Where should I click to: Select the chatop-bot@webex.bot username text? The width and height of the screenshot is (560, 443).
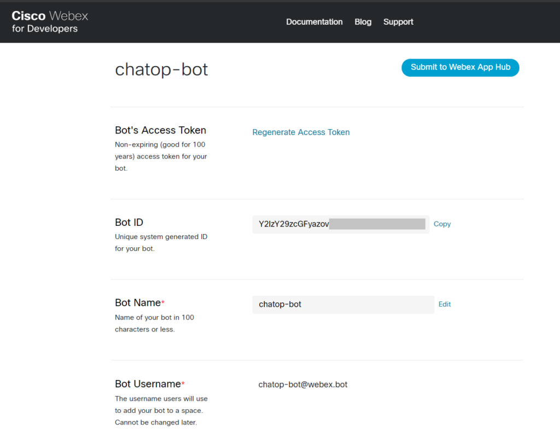click(303, 385)
